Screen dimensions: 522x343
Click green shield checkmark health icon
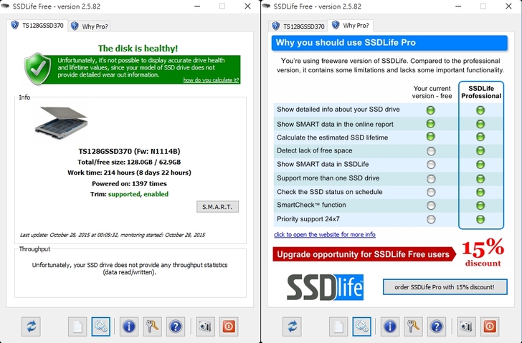[x=37, y=69]
